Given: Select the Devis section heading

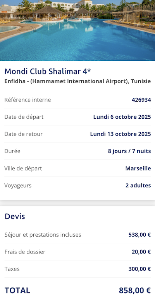Looking at the screenshot, I should (15, 216).
